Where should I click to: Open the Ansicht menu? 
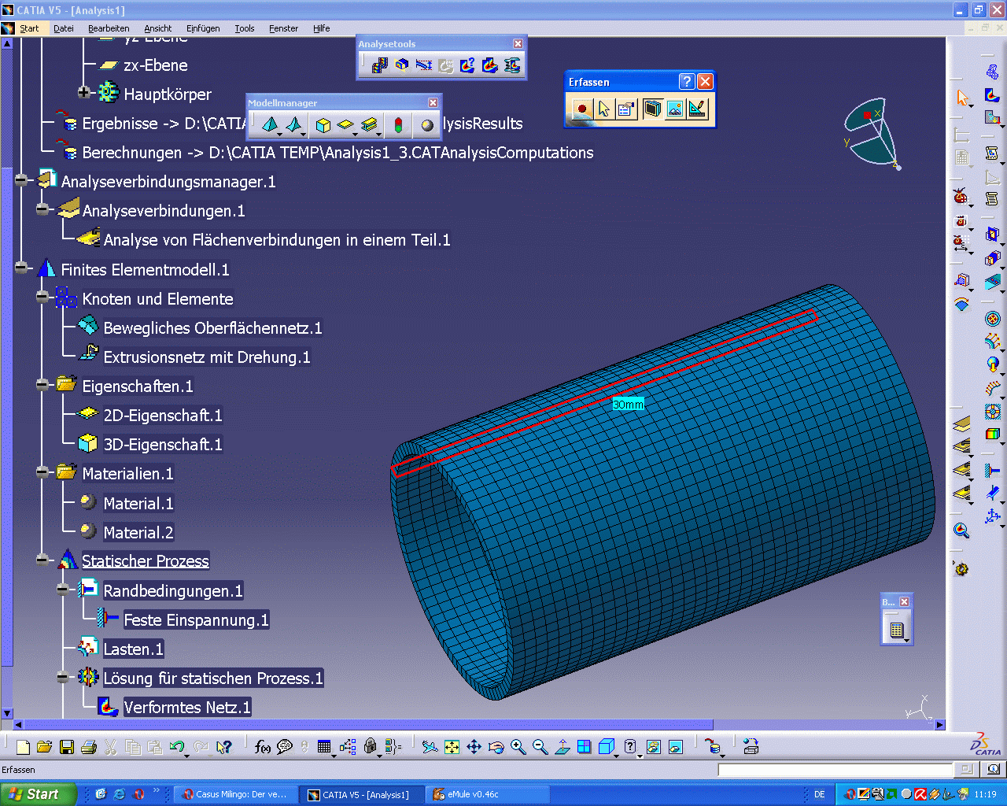tap(158, 28)
